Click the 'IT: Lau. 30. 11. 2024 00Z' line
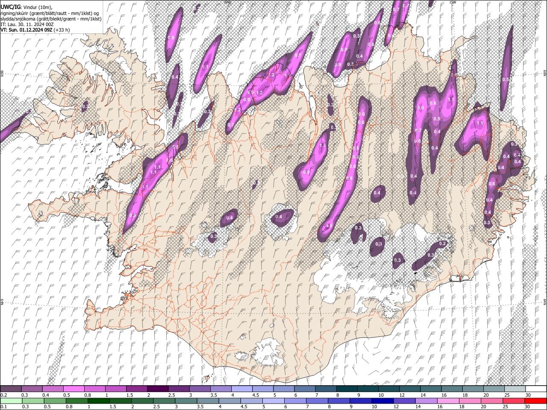 click(x=27, y=24)
